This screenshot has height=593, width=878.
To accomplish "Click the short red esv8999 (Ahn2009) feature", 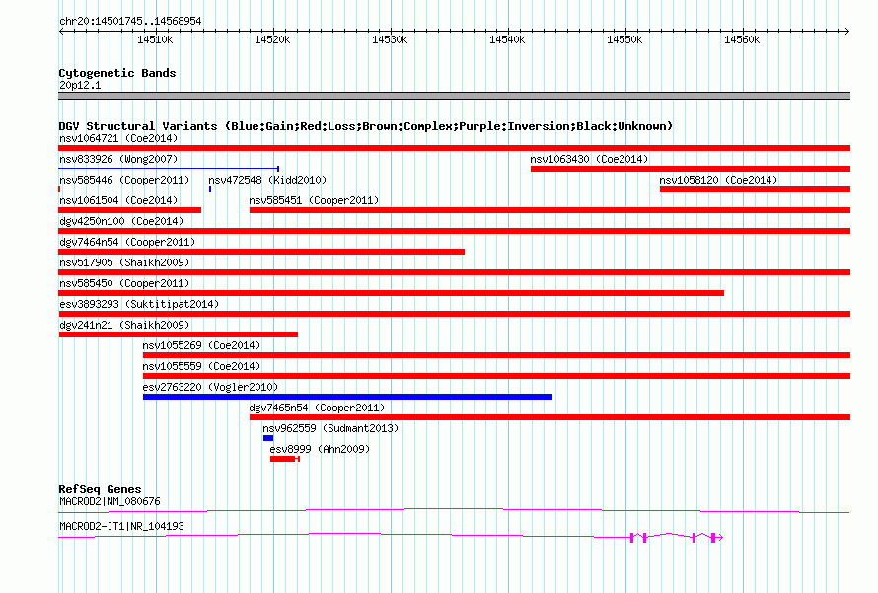I will 284,459.
